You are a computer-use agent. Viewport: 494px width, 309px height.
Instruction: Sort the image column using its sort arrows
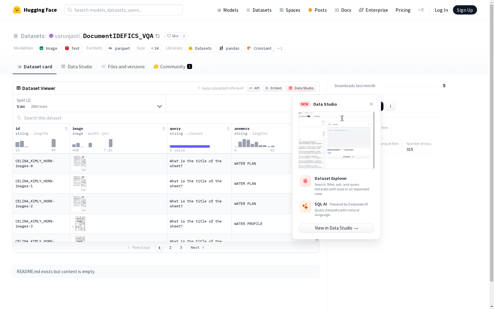click(164, 129)
